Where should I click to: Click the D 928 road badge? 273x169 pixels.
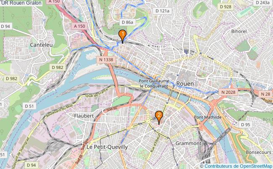(x=226, y=7)
